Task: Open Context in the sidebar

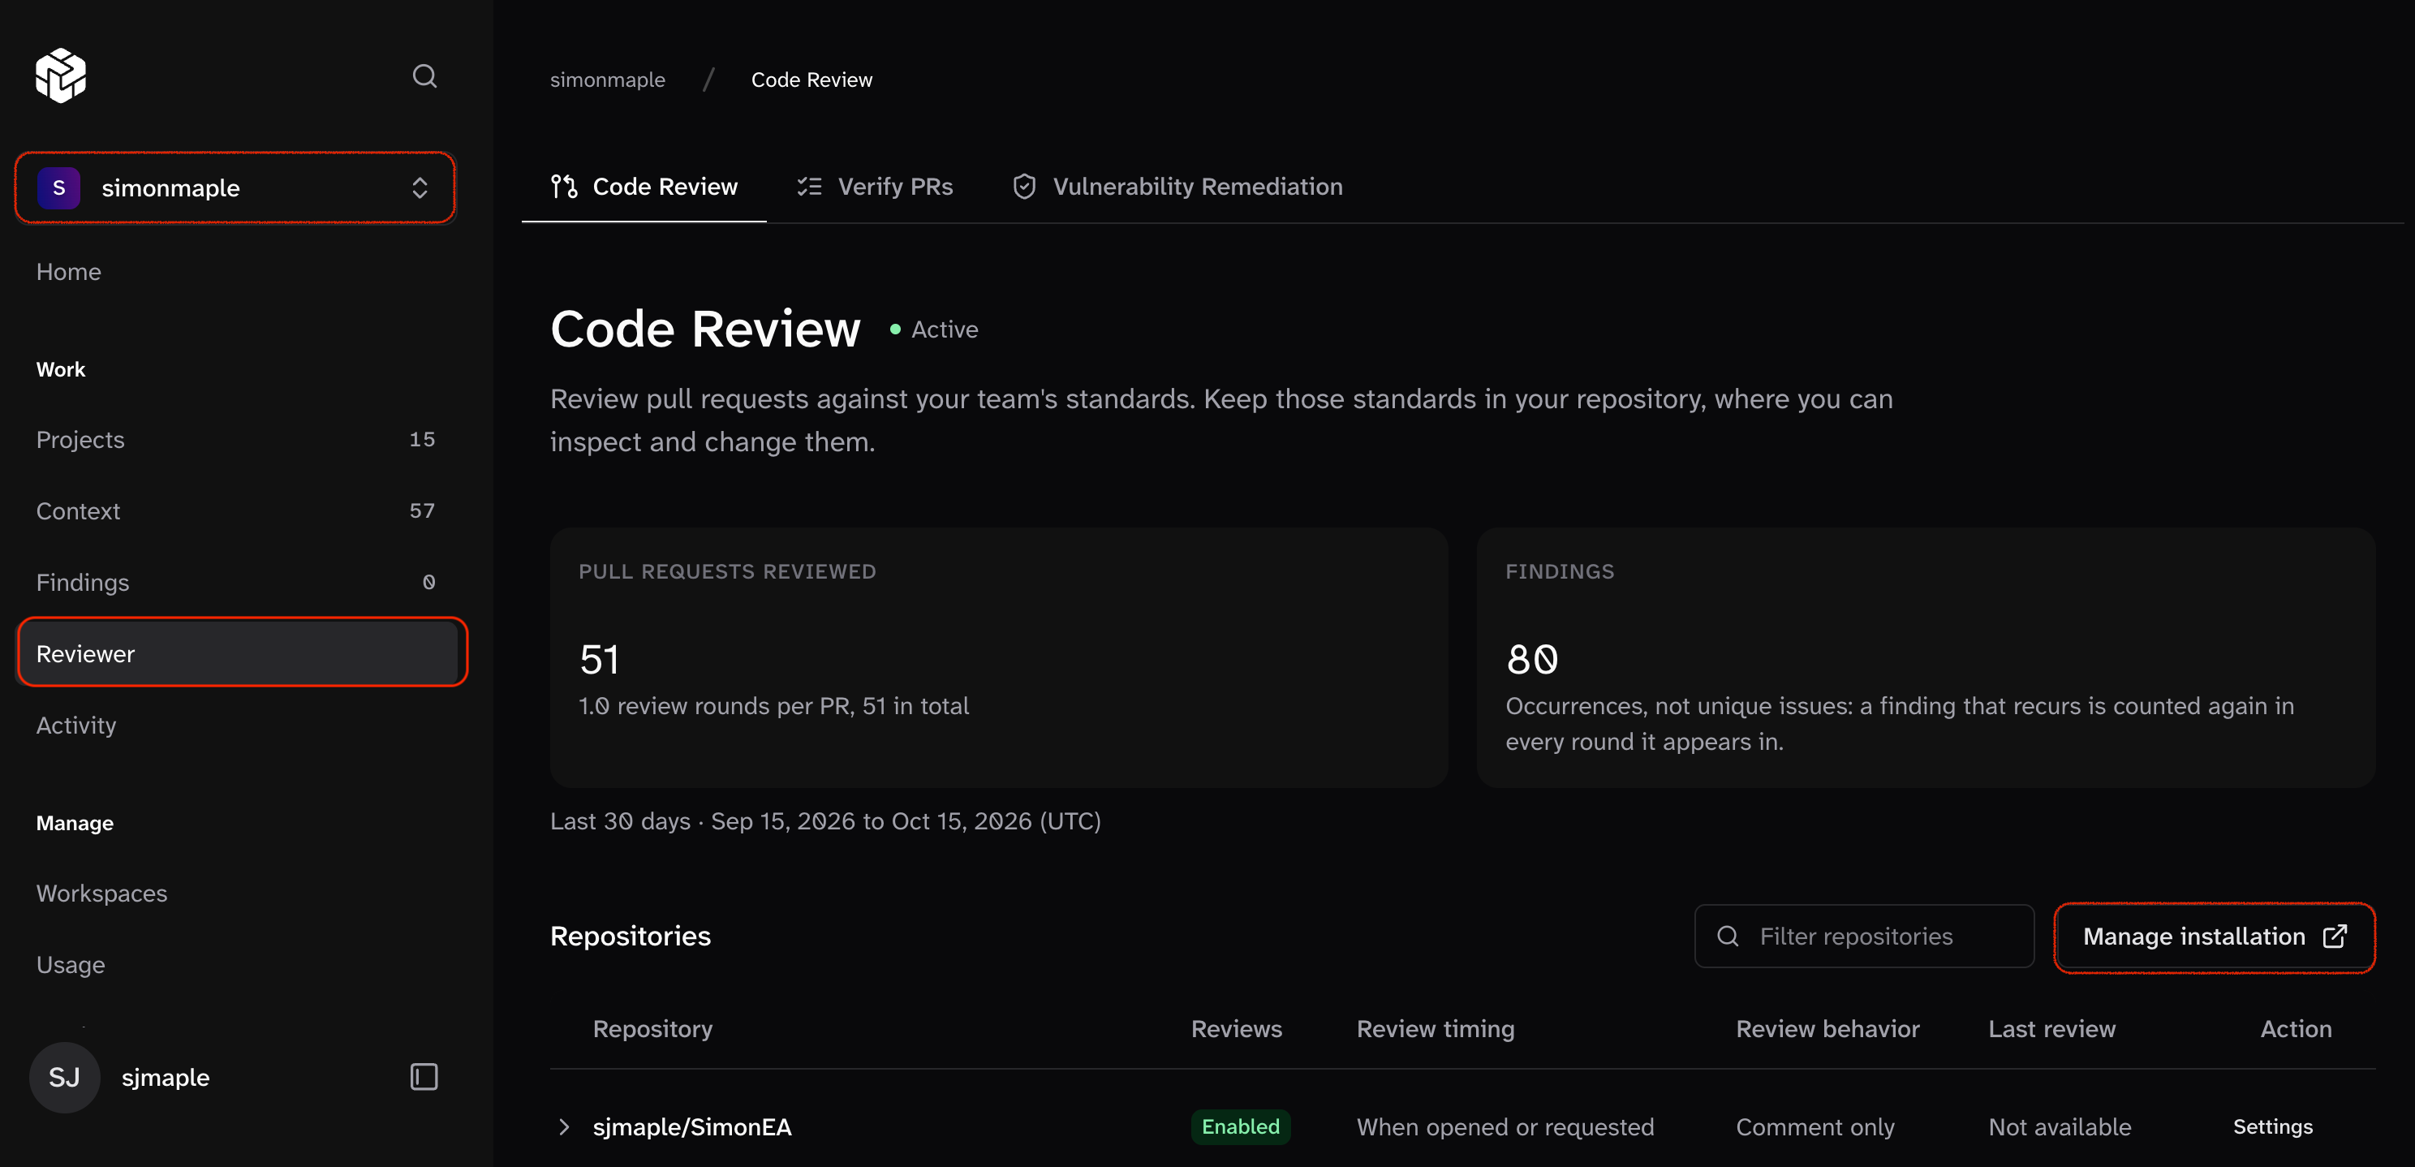Action: click(235, 510)
